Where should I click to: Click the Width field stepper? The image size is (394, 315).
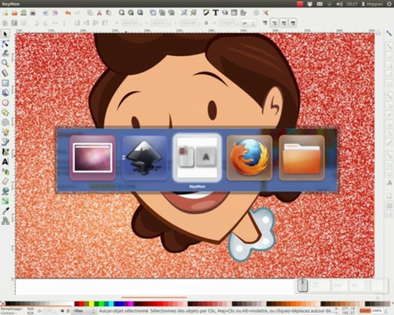[199, 23]
